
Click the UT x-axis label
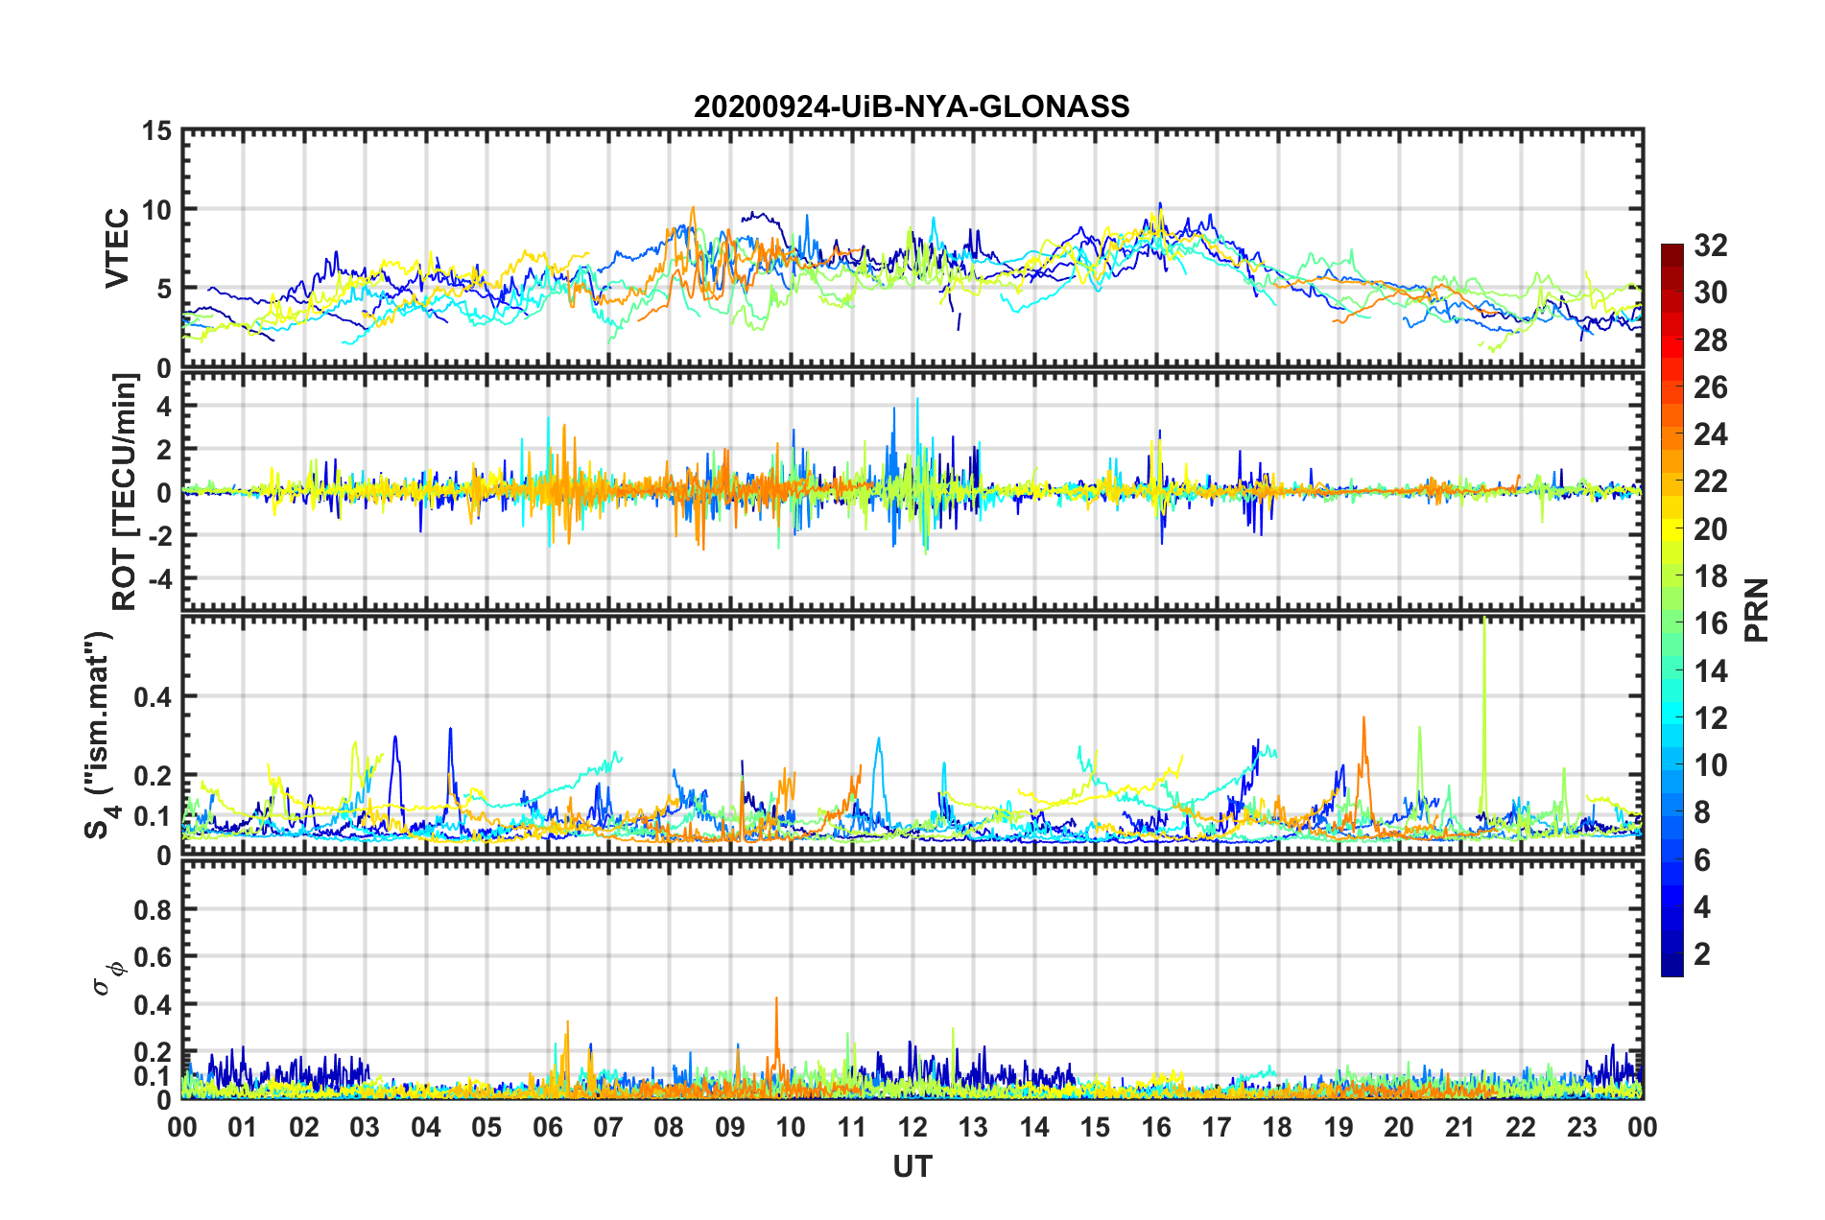(x=912, y=1165)
